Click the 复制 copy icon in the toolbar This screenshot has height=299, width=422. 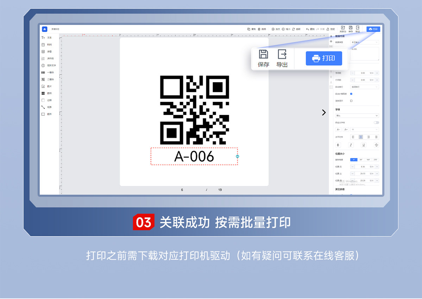pyautogui.click(x=249, y=29)
